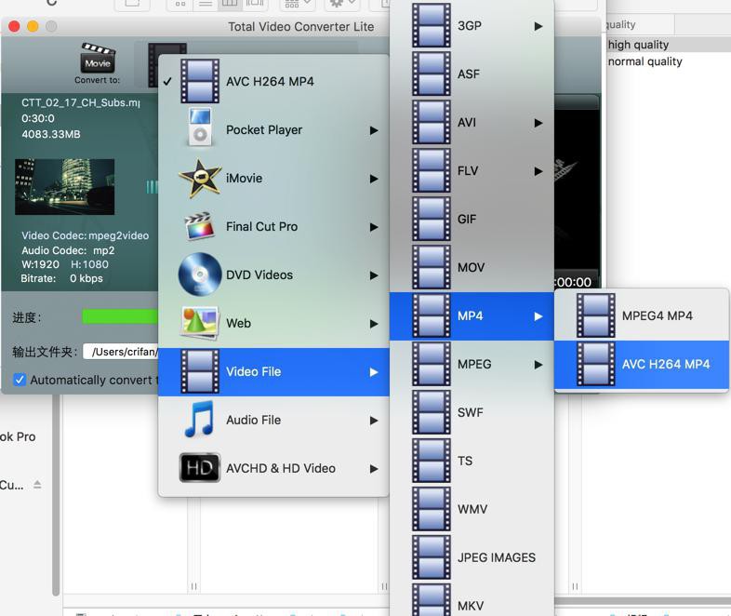Click the MKV filmstrip icon
The width and height of the screenshot is (731, 616).
(x=432, y=600)
